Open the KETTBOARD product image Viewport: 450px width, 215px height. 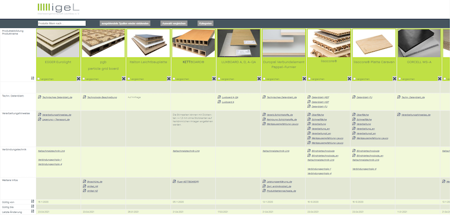tap(193, 43)
